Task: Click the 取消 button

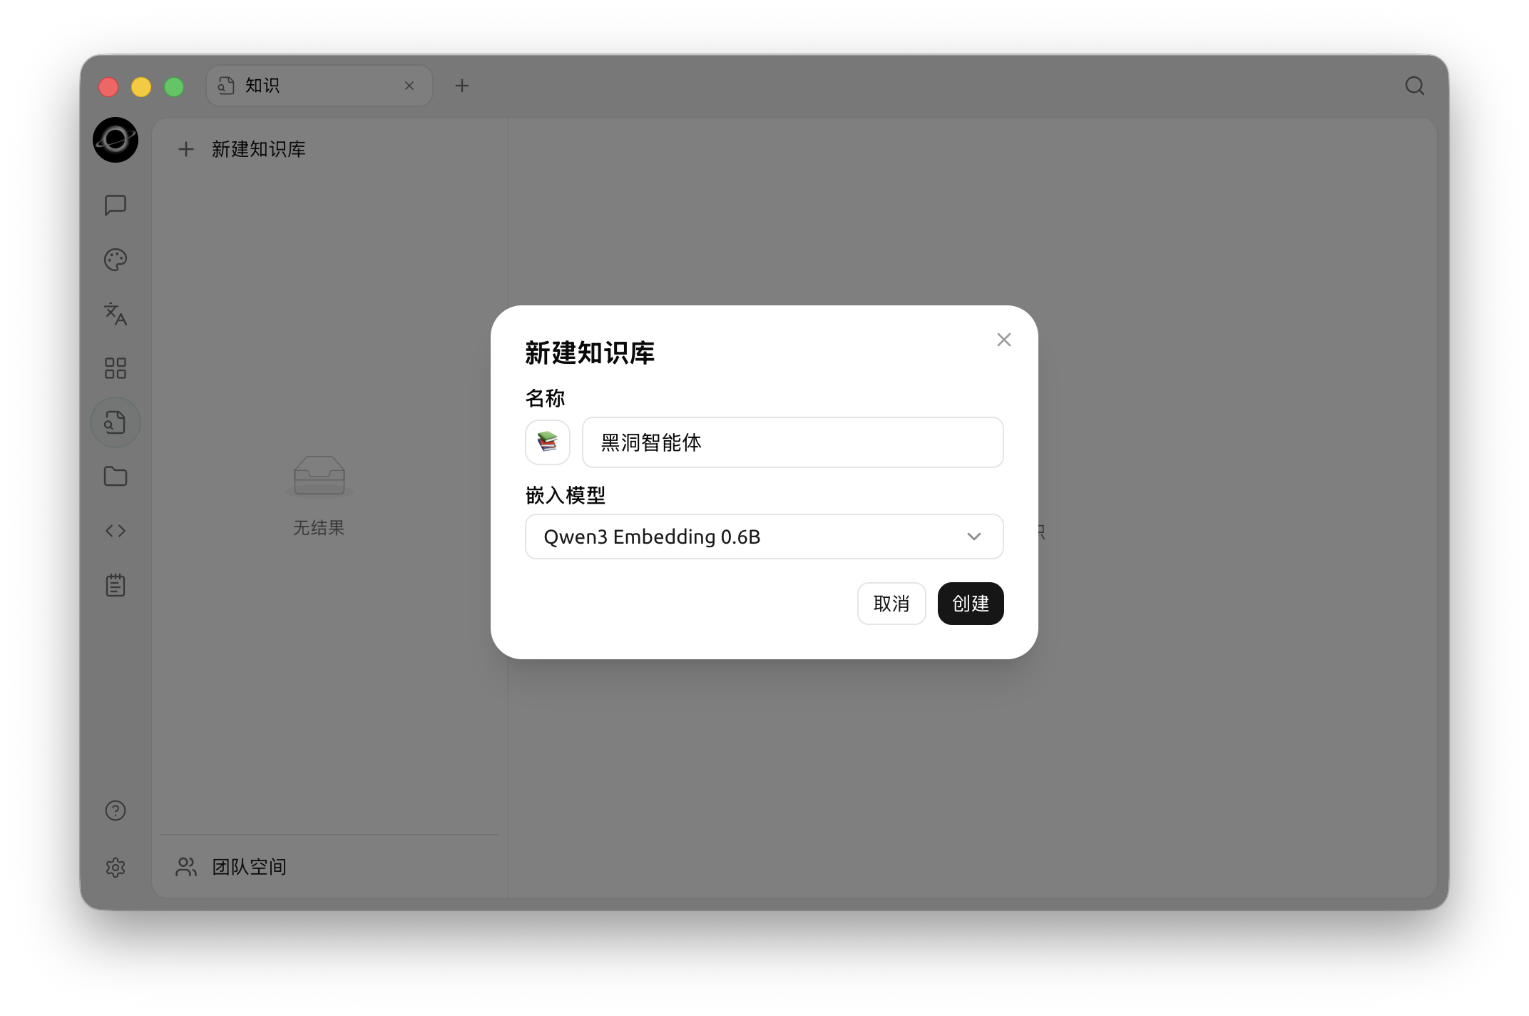Action: pyautogui.click(x=891, y=604)
